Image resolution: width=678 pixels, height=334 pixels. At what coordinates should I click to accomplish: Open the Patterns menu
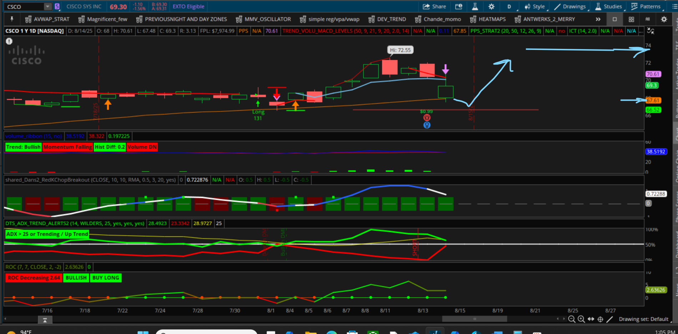[646, 6]
